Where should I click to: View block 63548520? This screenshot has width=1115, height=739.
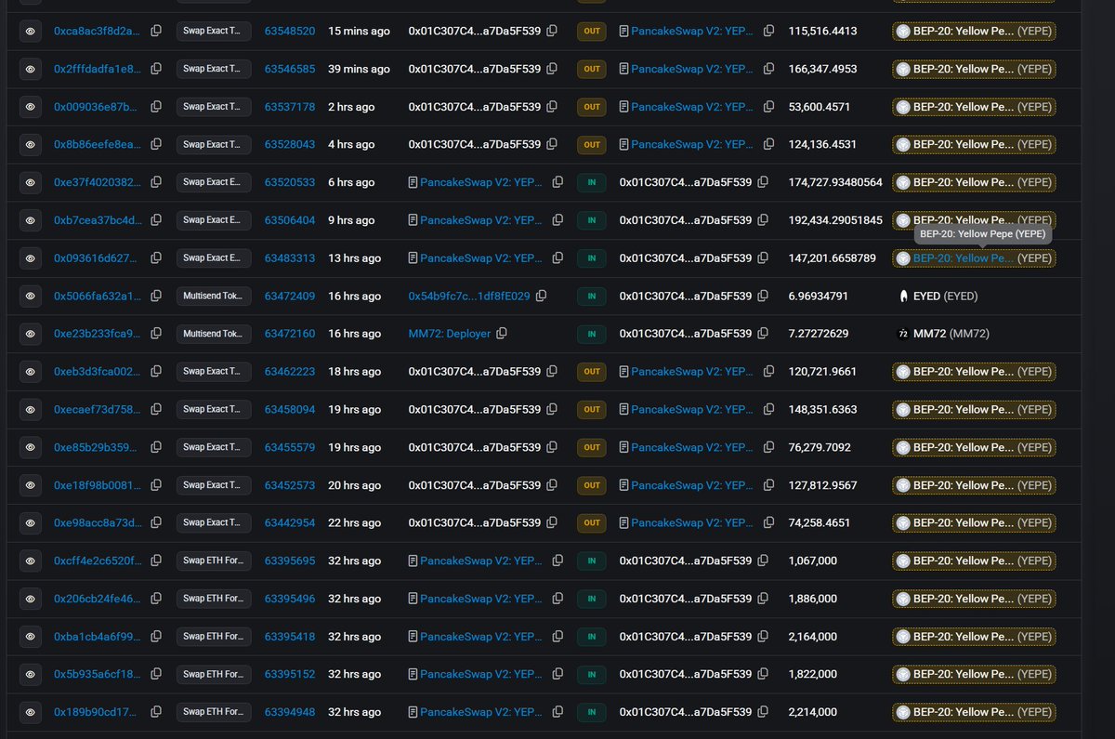click(290, 31)
